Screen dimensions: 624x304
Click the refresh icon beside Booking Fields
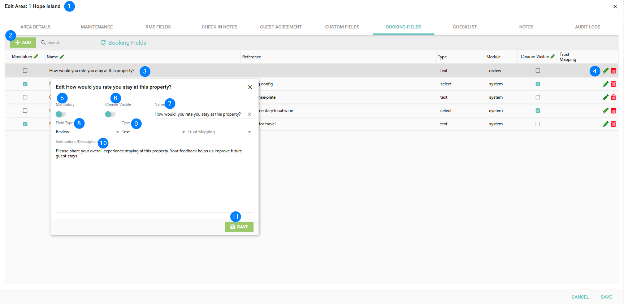click(103, 43)
